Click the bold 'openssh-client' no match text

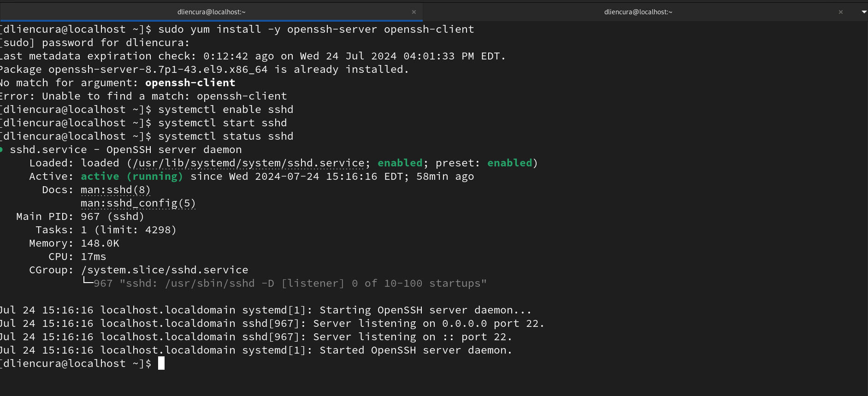(190, 83)
